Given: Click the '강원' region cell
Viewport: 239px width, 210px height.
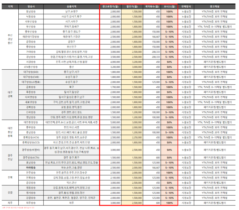Looking at the screenshot, I should (10, 193).
